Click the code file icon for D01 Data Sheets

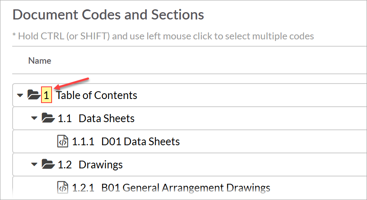coord(63,142)
